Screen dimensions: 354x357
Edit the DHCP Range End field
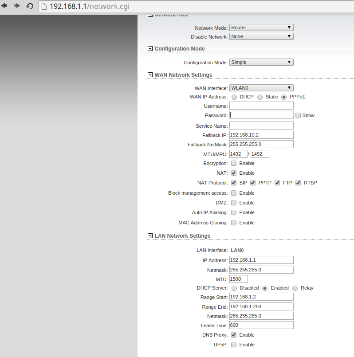click(261, 307)
